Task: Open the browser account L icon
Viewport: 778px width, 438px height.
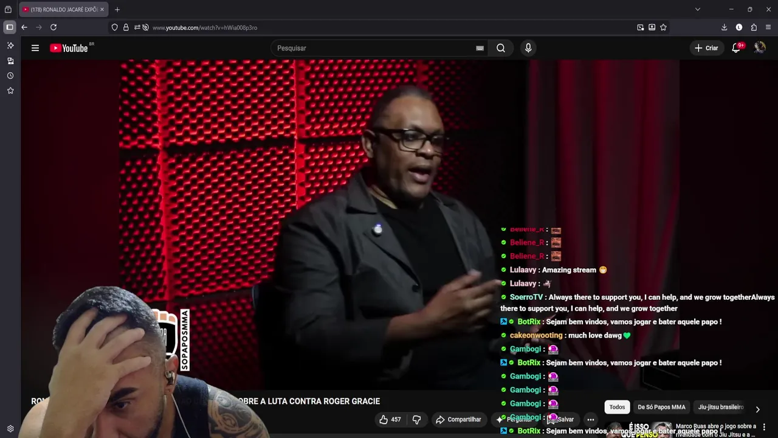Action: pos(739,27)
